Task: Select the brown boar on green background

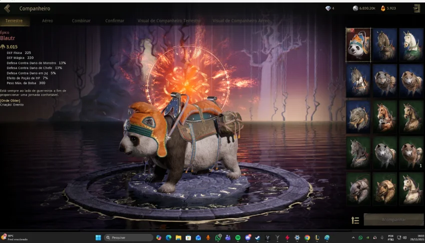Action: 384,189
